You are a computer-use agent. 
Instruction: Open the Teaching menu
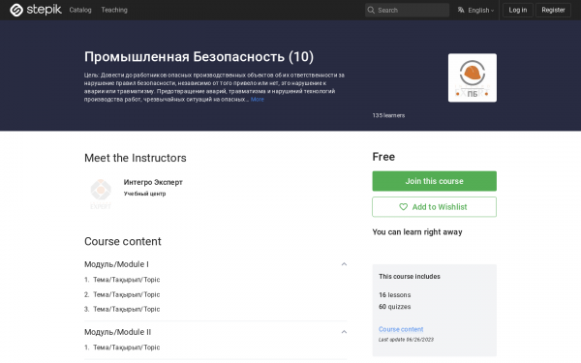[114, 10]
